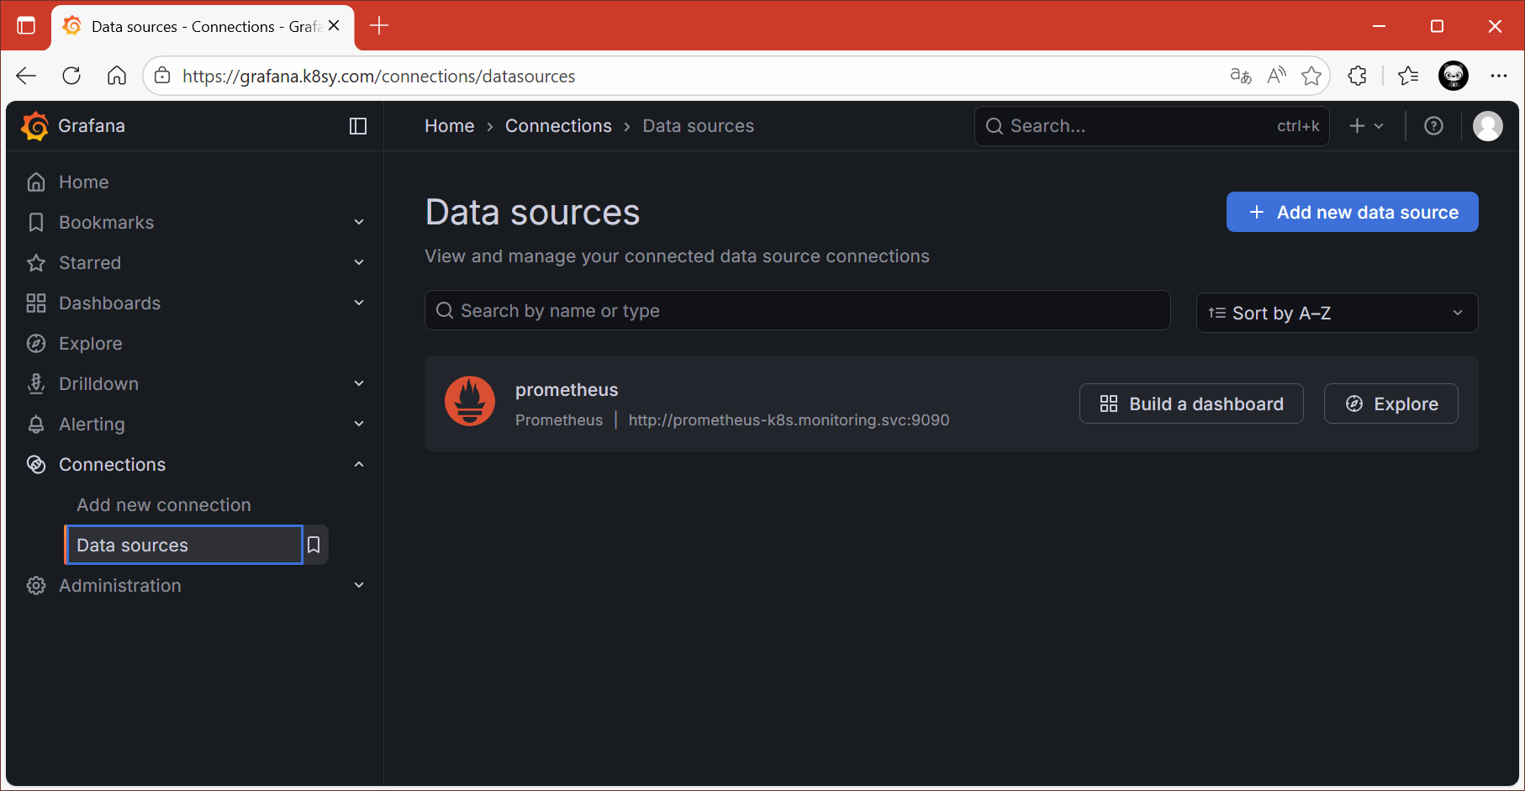Expand the Dashboards menu chevron
Image resolution: width=1525 pixels, height=791 pixels.
tap(359, 303)
